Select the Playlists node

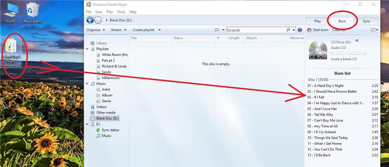(102, 49)
